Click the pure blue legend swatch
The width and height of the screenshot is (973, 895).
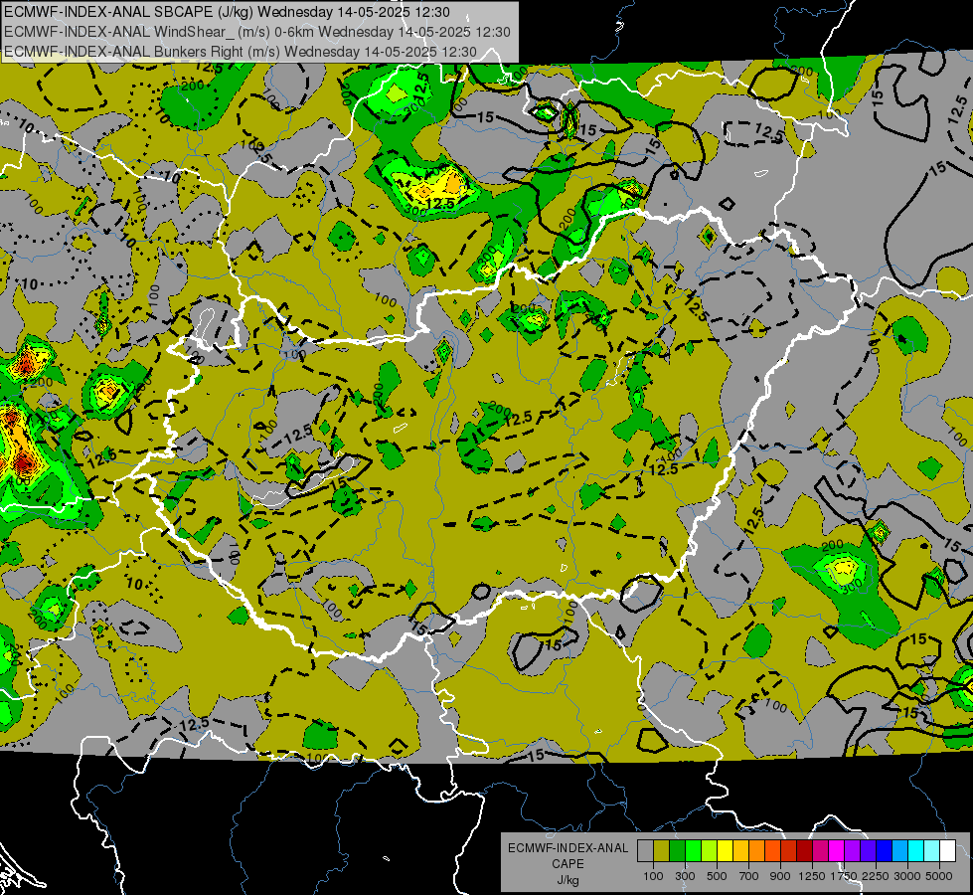point(885,851)
